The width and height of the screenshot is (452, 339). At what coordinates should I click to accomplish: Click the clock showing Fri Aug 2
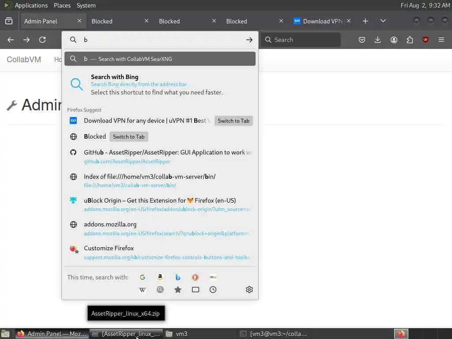[x=425, y=5]
